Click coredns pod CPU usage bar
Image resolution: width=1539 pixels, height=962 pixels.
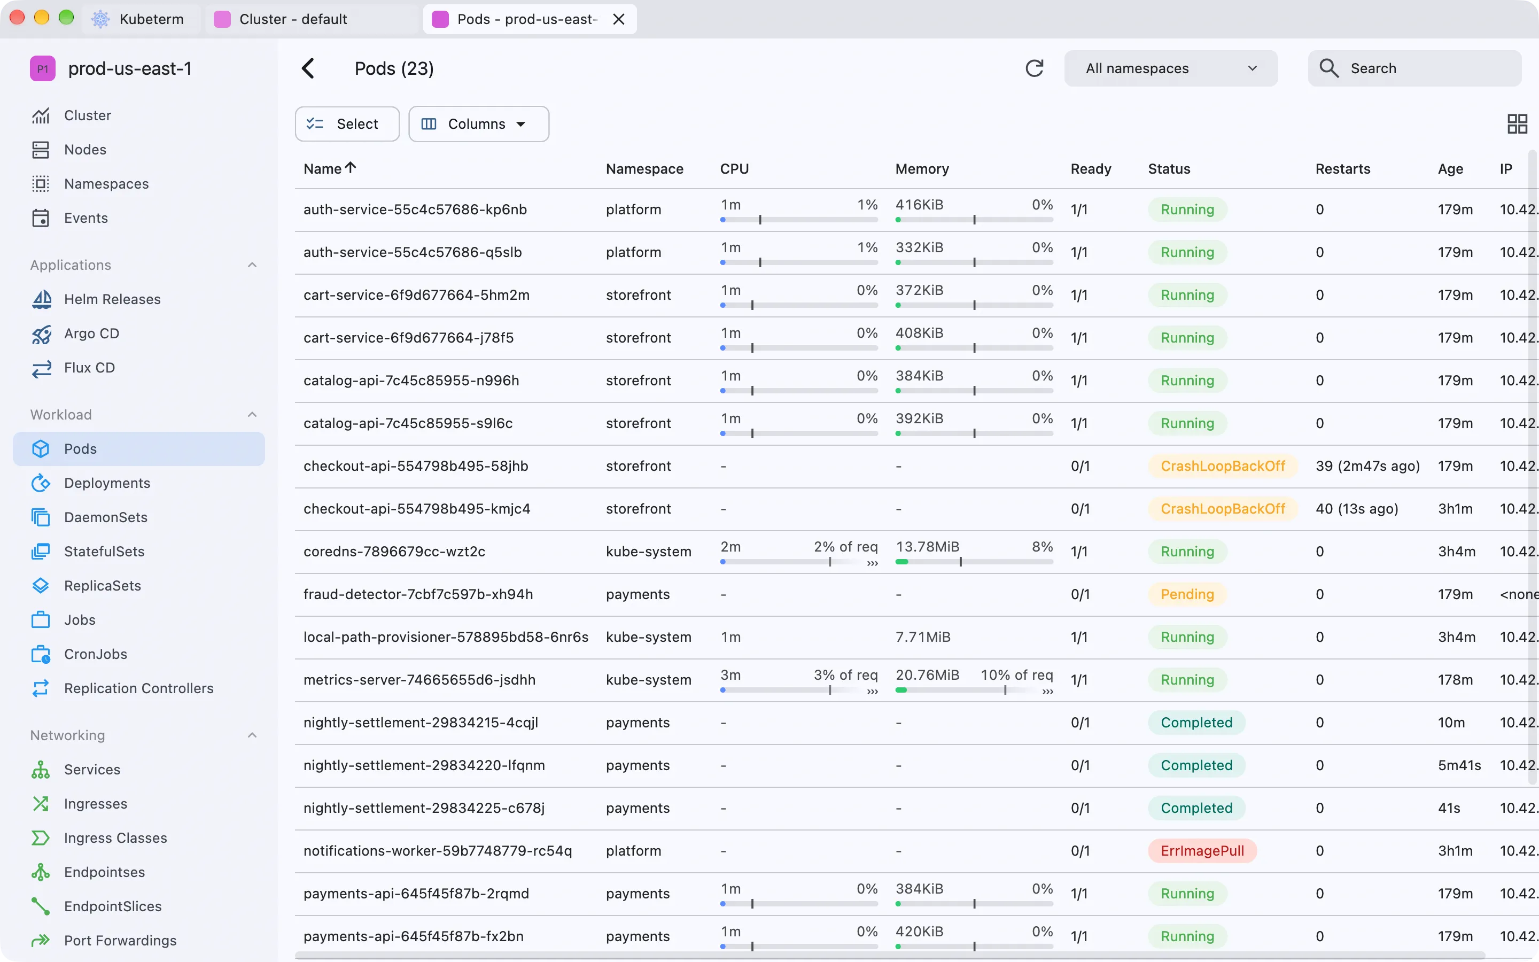point(799,562)
